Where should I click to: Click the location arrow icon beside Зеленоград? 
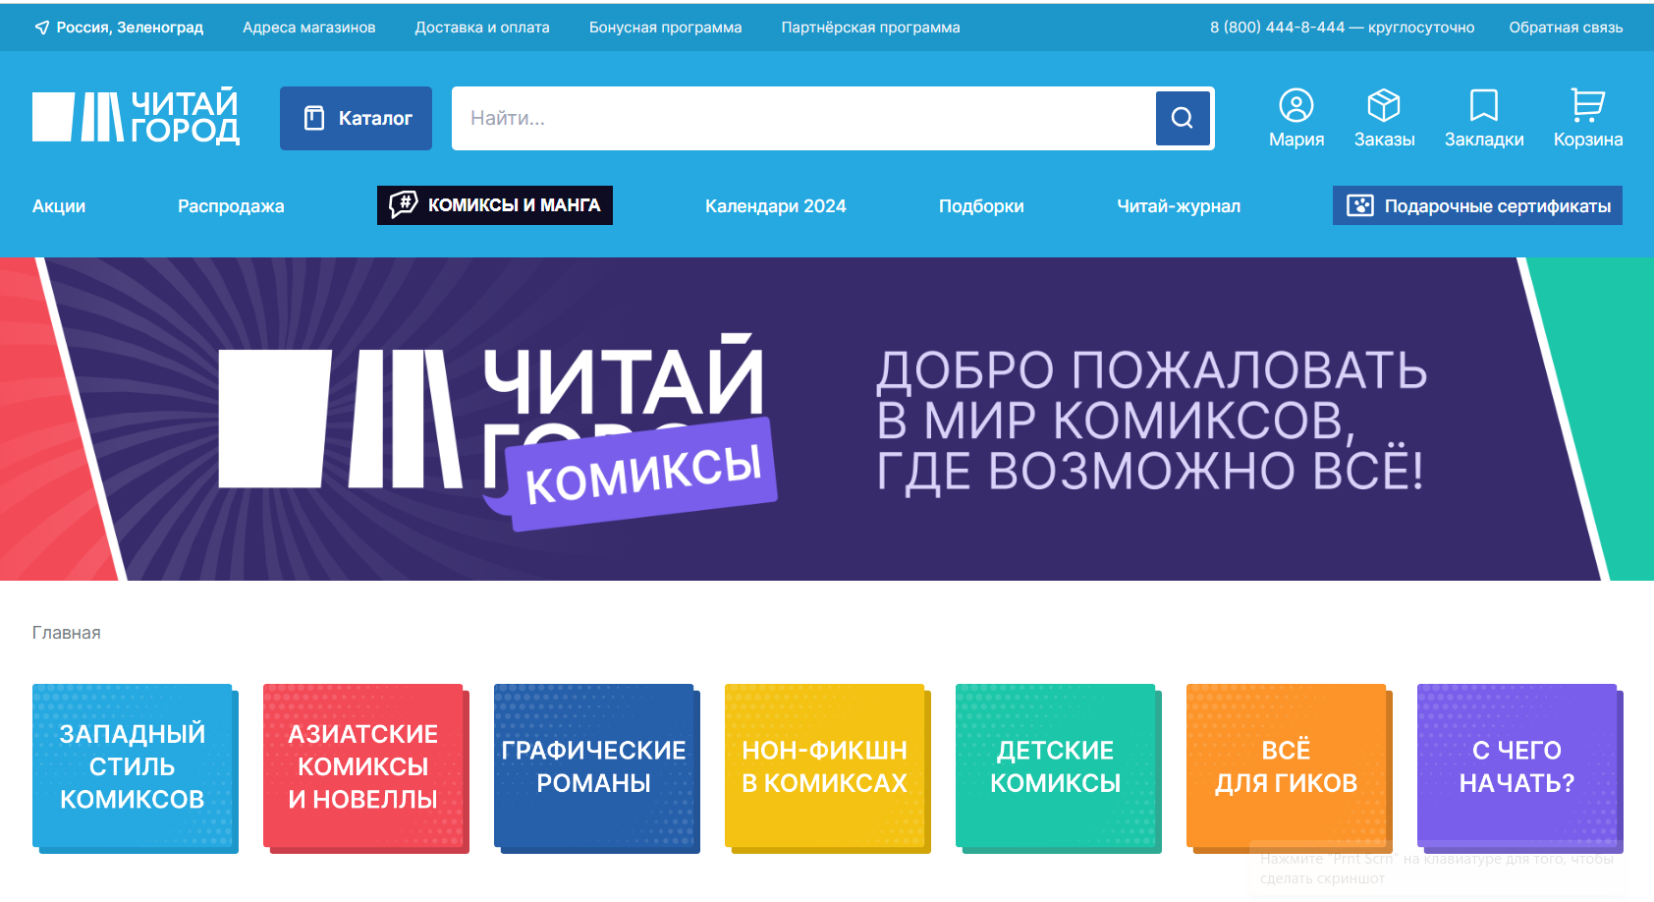tap(41, 28)
